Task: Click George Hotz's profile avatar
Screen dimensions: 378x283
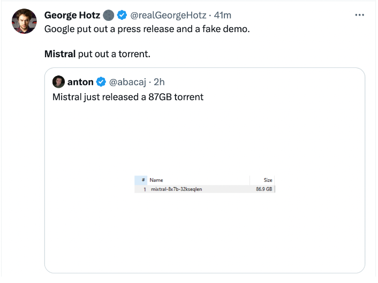Action: coord(24,22)
